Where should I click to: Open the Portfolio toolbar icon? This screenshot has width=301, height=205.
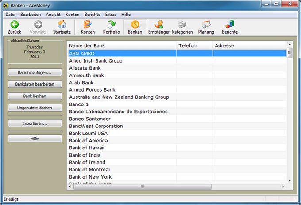[112, 25]
